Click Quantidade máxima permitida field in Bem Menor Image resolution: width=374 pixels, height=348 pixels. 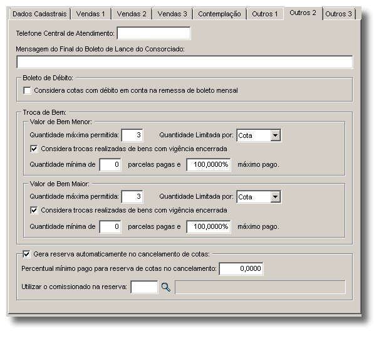[x=132, y=135]
